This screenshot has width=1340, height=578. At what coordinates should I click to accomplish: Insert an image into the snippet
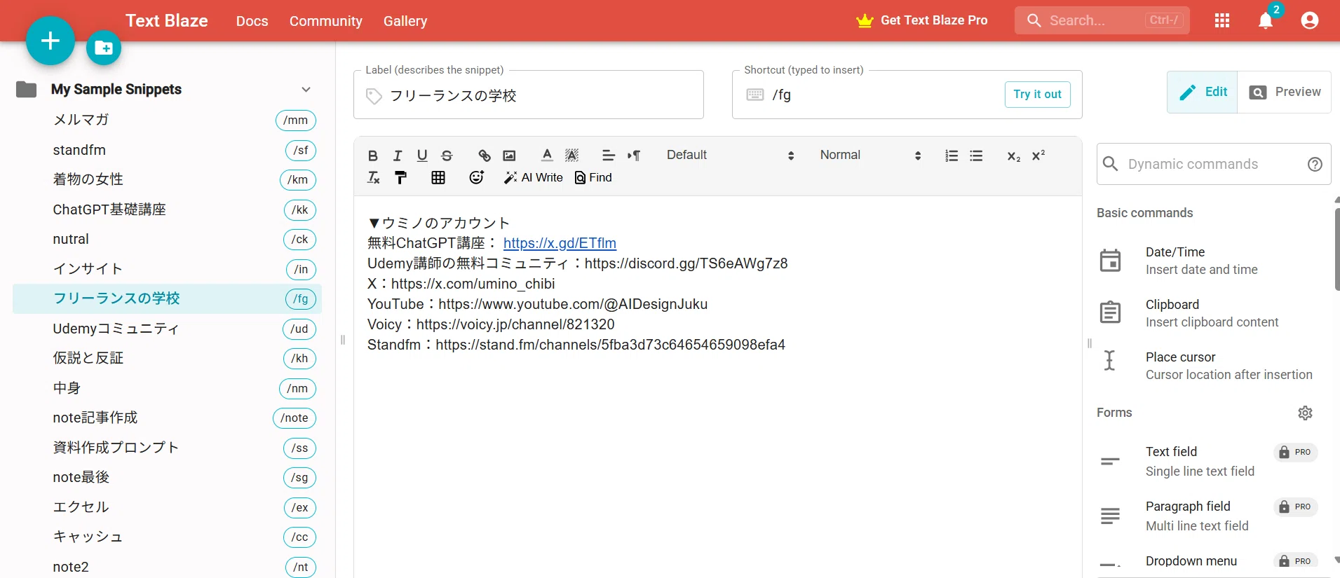click(x=509, y=156)
